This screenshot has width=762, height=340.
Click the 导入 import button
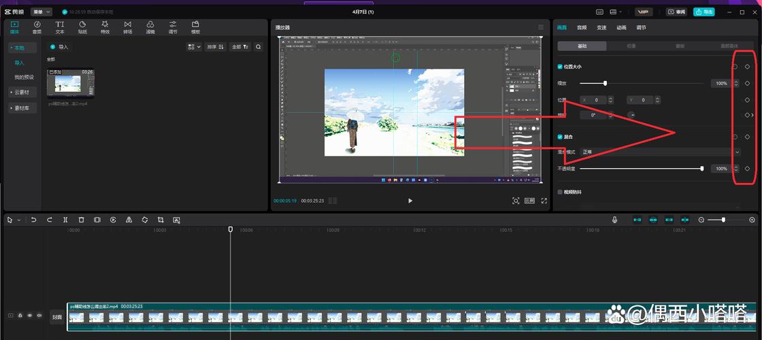click(59, 47)
